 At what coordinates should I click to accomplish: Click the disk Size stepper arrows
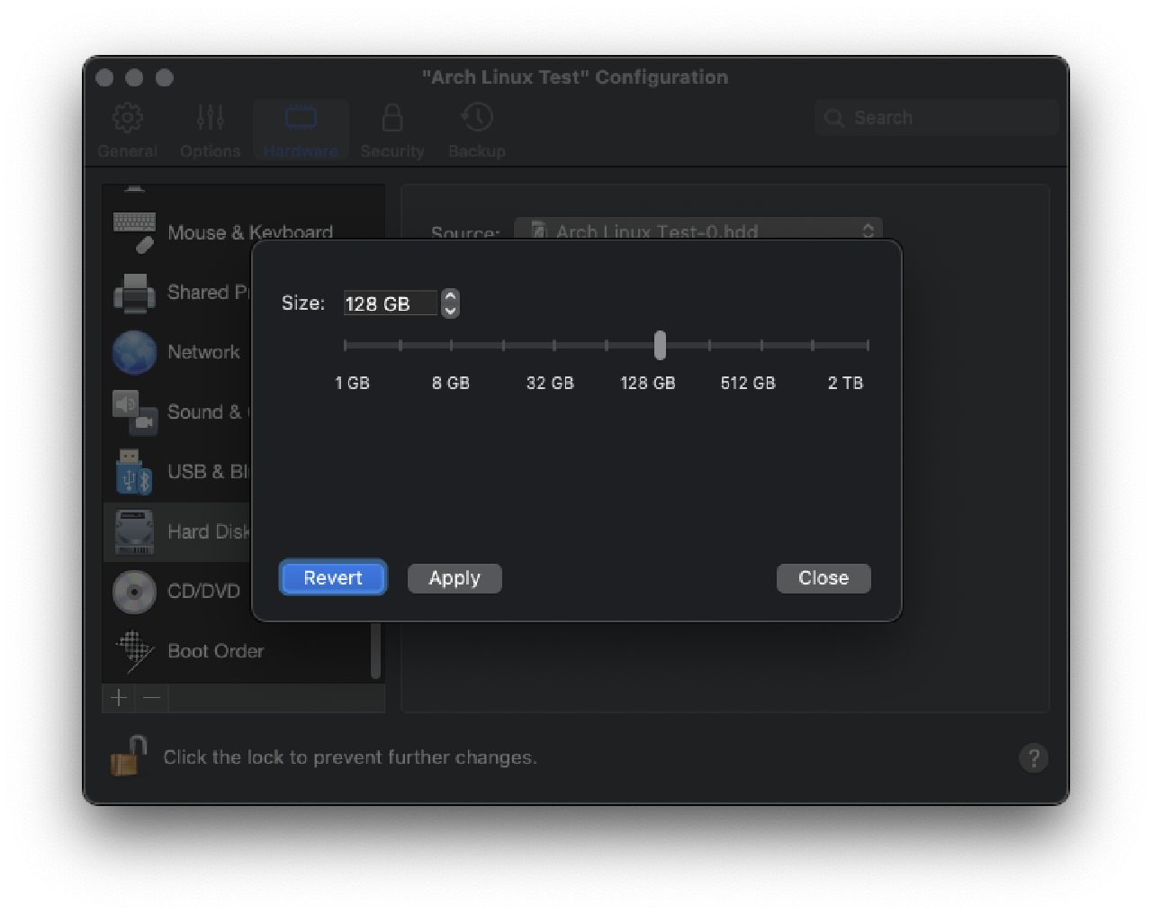click(x=450, y=303)
